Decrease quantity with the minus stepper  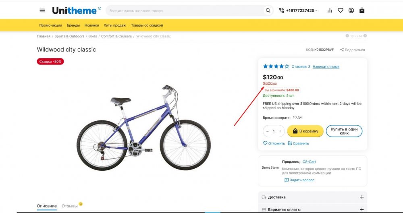click(x=268, y=131)
